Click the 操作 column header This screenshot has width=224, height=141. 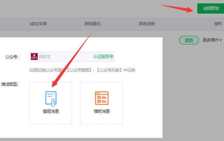pos(218,24)
